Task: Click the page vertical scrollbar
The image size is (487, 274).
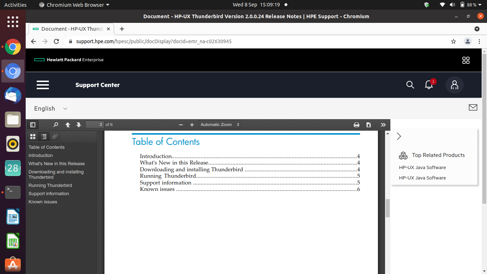Action: (484, 128)
